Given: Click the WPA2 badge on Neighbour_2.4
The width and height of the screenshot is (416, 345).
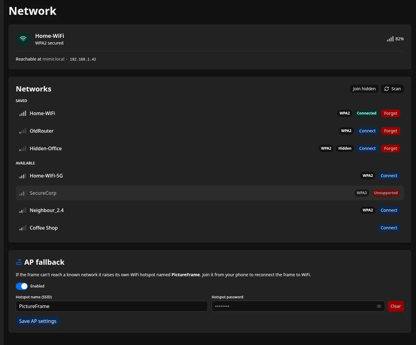Looking at the screenshot, I should [x=368, y=210].
